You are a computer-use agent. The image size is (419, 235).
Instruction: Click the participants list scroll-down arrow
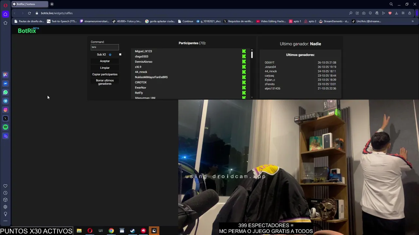[x=252, y=97]
